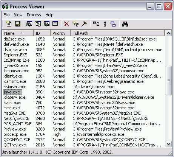Click the red X kill process icon
Screen dimensions: 174x157
pyautogui.click(x=66, y=24)
